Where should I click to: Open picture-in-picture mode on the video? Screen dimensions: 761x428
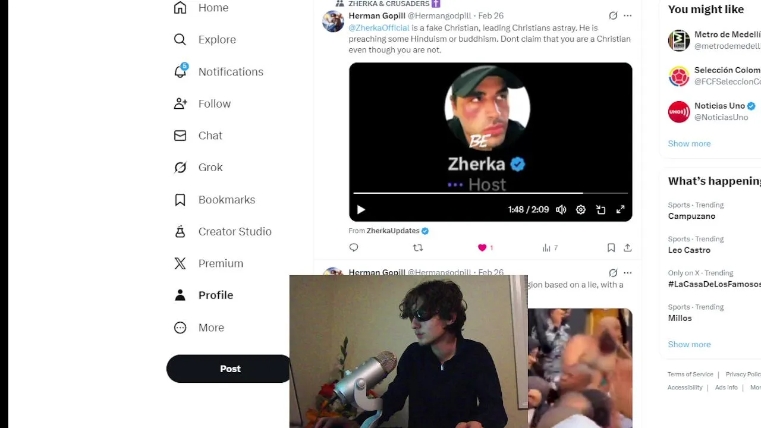[600, 209]
